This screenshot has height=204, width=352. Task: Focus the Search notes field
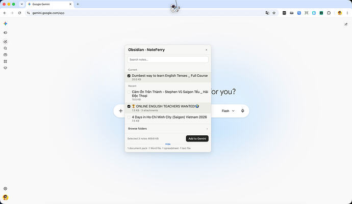[168, 60]
